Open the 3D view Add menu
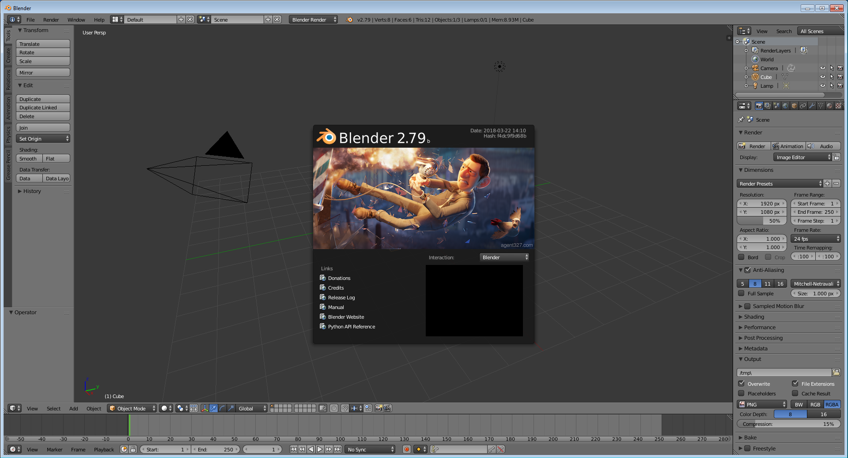This screenshot has width=848, height=458. click(73, 408)
